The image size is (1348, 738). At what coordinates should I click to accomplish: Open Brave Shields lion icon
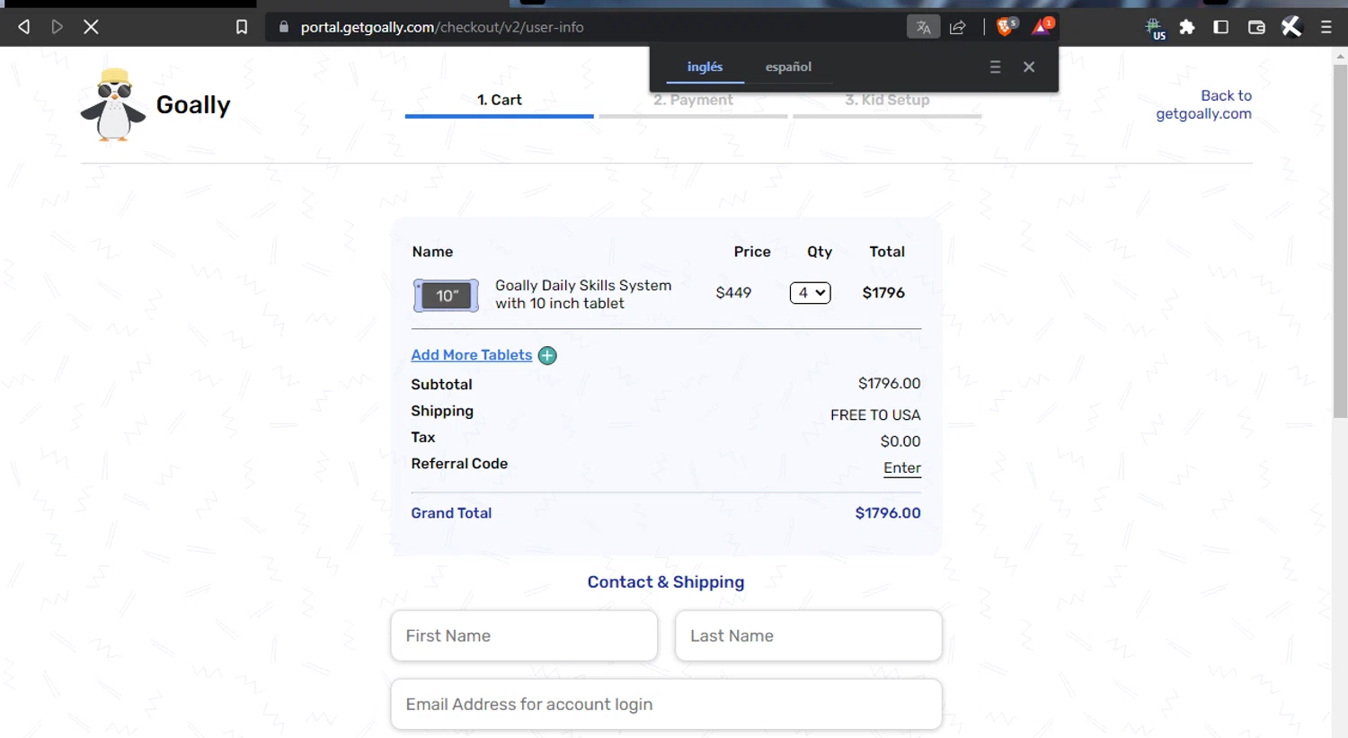pos(1007,26)
